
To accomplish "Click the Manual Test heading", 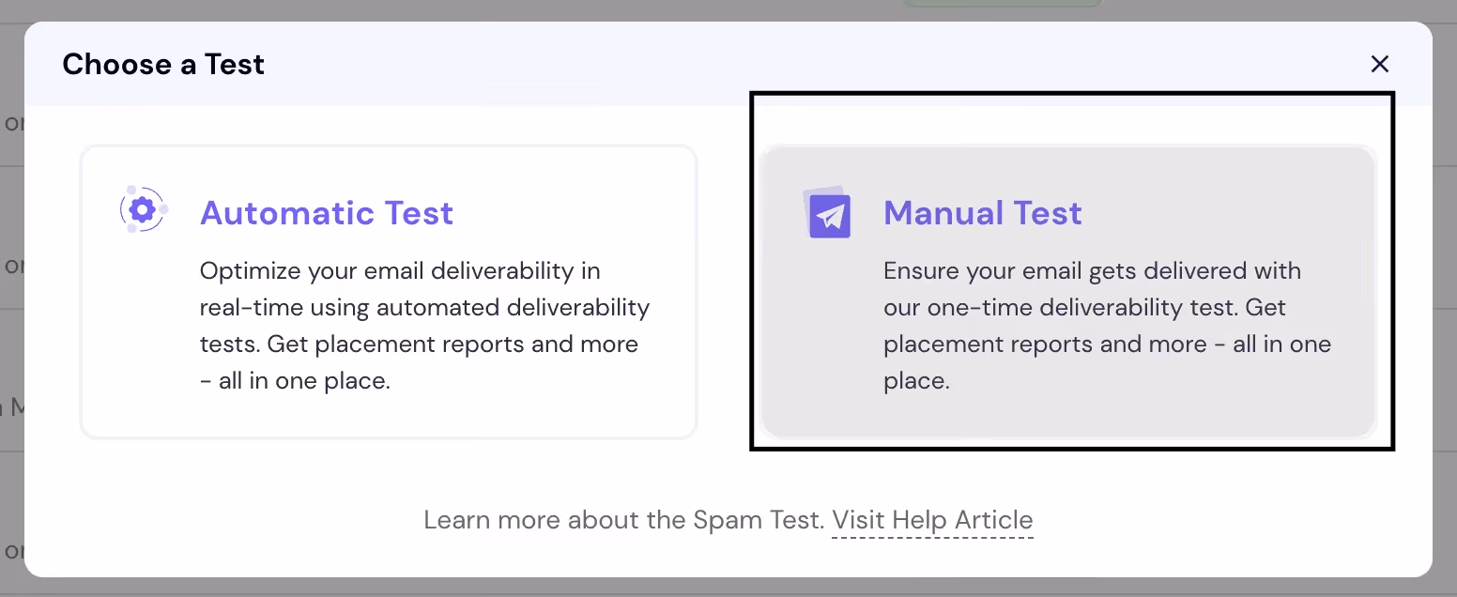I will pos(983,213).
